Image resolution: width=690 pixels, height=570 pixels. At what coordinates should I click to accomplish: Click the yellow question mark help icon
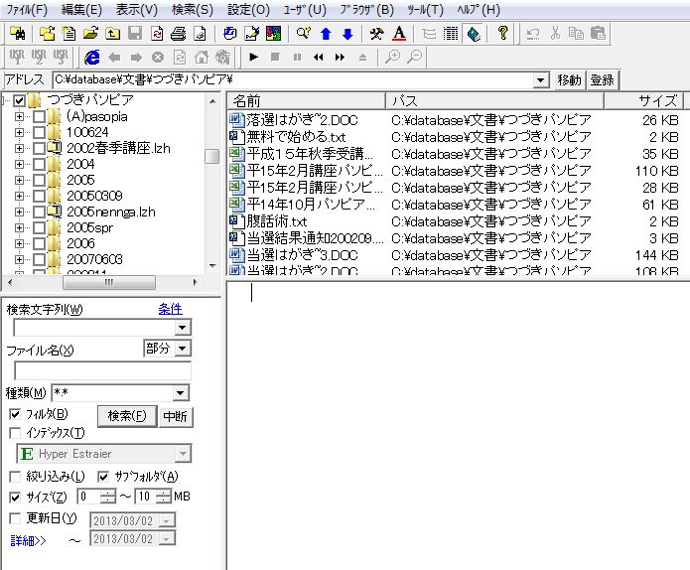[x=503, y=34]
